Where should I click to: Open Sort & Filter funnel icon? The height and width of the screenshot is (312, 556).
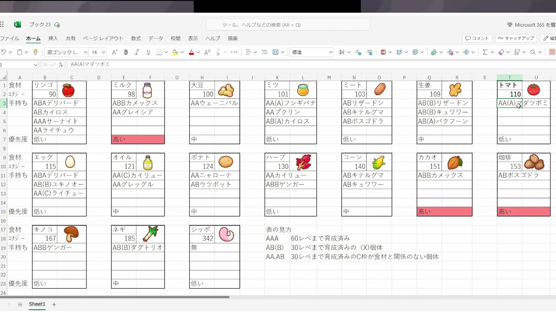click(x=517, y=52)
